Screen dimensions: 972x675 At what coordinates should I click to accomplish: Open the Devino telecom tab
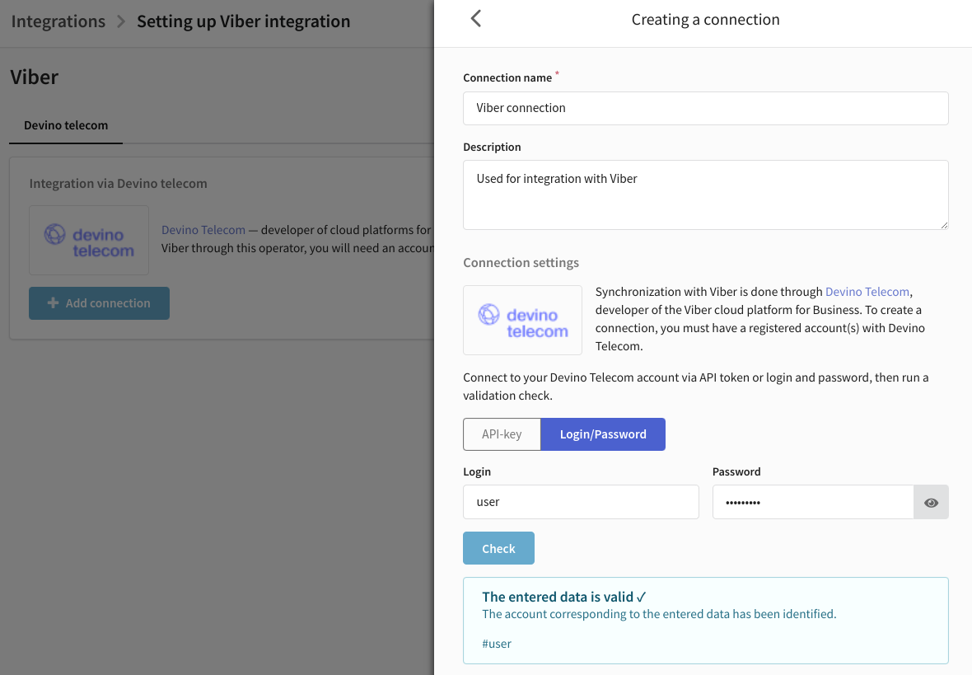[66, 125]
